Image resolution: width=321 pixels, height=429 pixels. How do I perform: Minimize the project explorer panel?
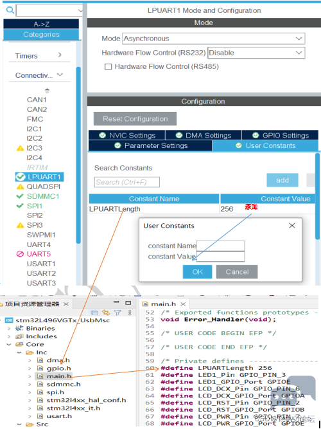(x=116, y=302)
